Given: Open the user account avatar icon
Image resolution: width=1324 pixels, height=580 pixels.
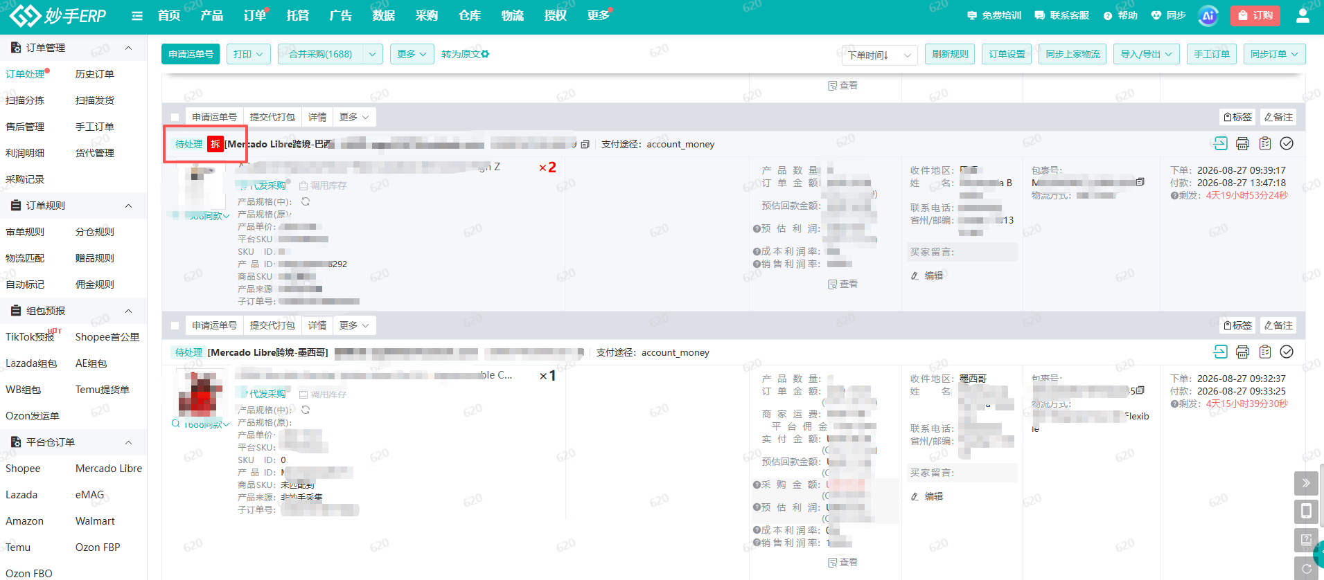Looking at the screenshot, I should 1303,15.
